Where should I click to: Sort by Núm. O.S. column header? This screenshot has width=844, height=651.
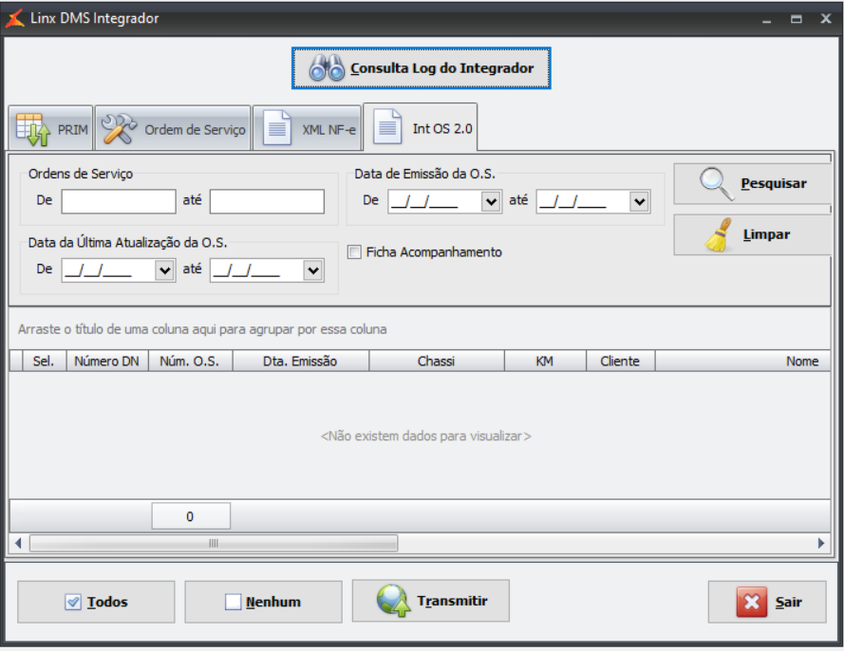click(x=190, y=361)
